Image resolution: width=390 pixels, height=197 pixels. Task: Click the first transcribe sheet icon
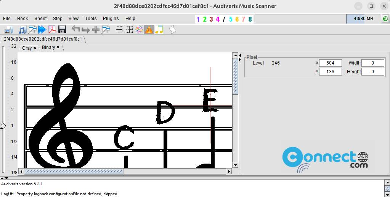(32, 30)
